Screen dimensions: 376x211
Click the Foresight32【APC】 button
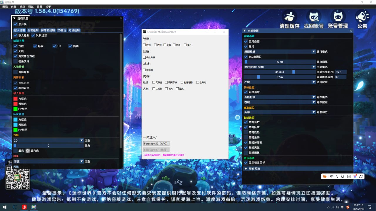156,144
